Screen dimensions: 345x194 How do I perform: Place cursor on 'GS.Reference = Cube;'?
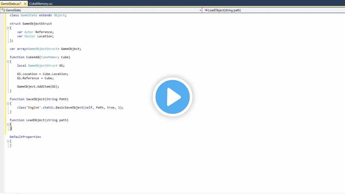point(35,78)
